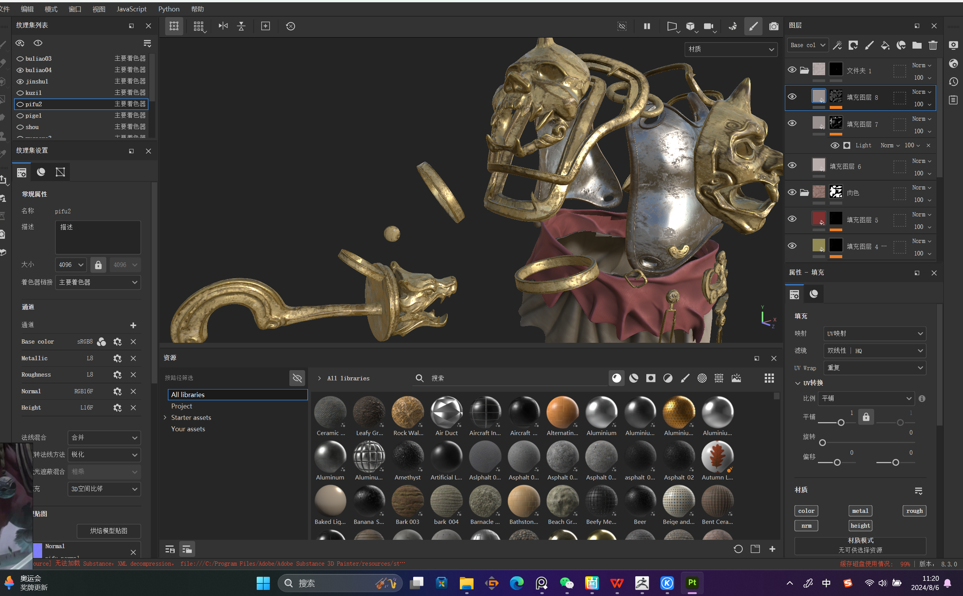The width and height of the screenshot is (963, 596).
Task: Click the delete layer trash icon
Action: pos(933,45)
